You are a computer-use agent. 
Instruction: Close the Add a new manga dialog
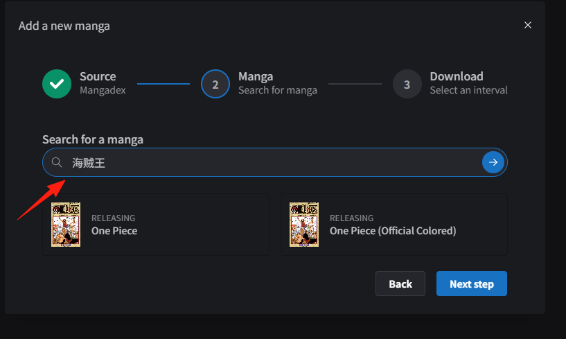tap(528, 25)
